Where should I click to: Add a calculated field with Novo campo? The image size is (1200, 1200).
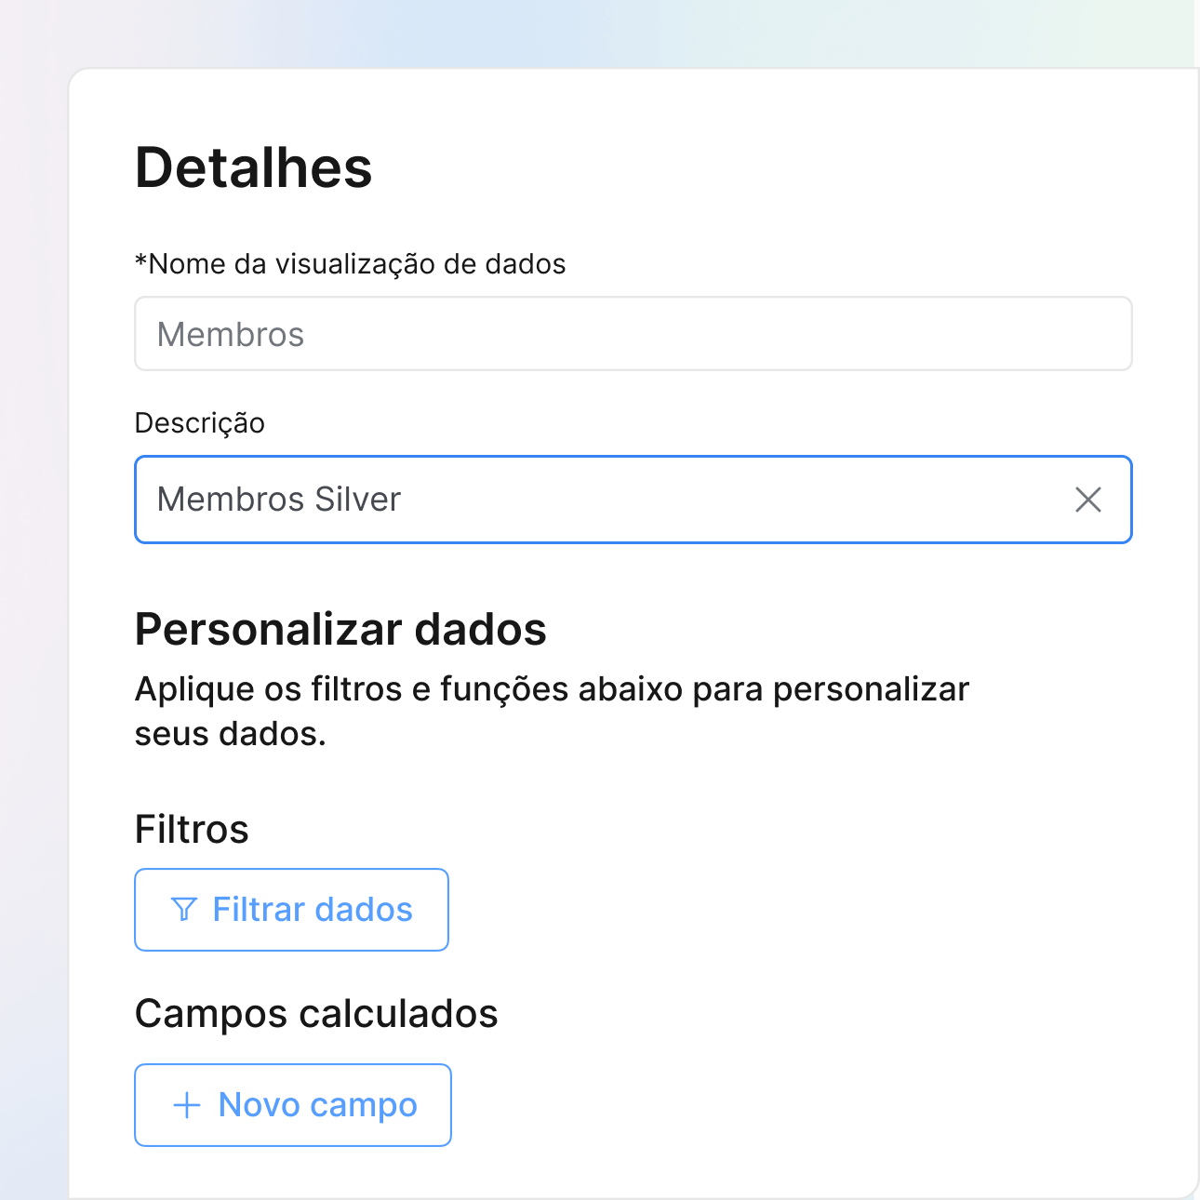[293, 1105]
